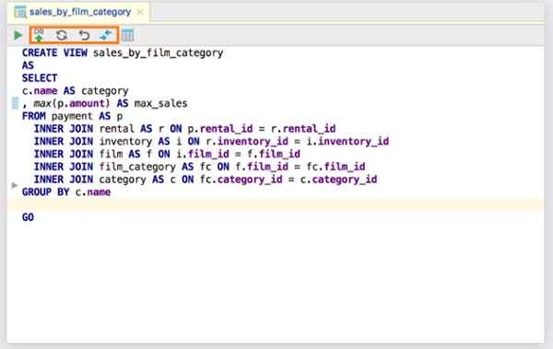The width and height of the screenshot is (553, 349).
Task: Click the Synchronize refresh icon
Action: tap(62, 35)
